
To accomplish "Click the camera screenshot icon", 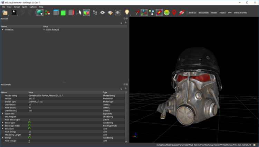I will (x=118, y=13).
